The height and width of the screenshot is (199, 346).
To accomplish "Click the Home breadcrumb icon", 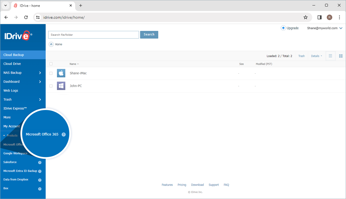I will (51, 44).
